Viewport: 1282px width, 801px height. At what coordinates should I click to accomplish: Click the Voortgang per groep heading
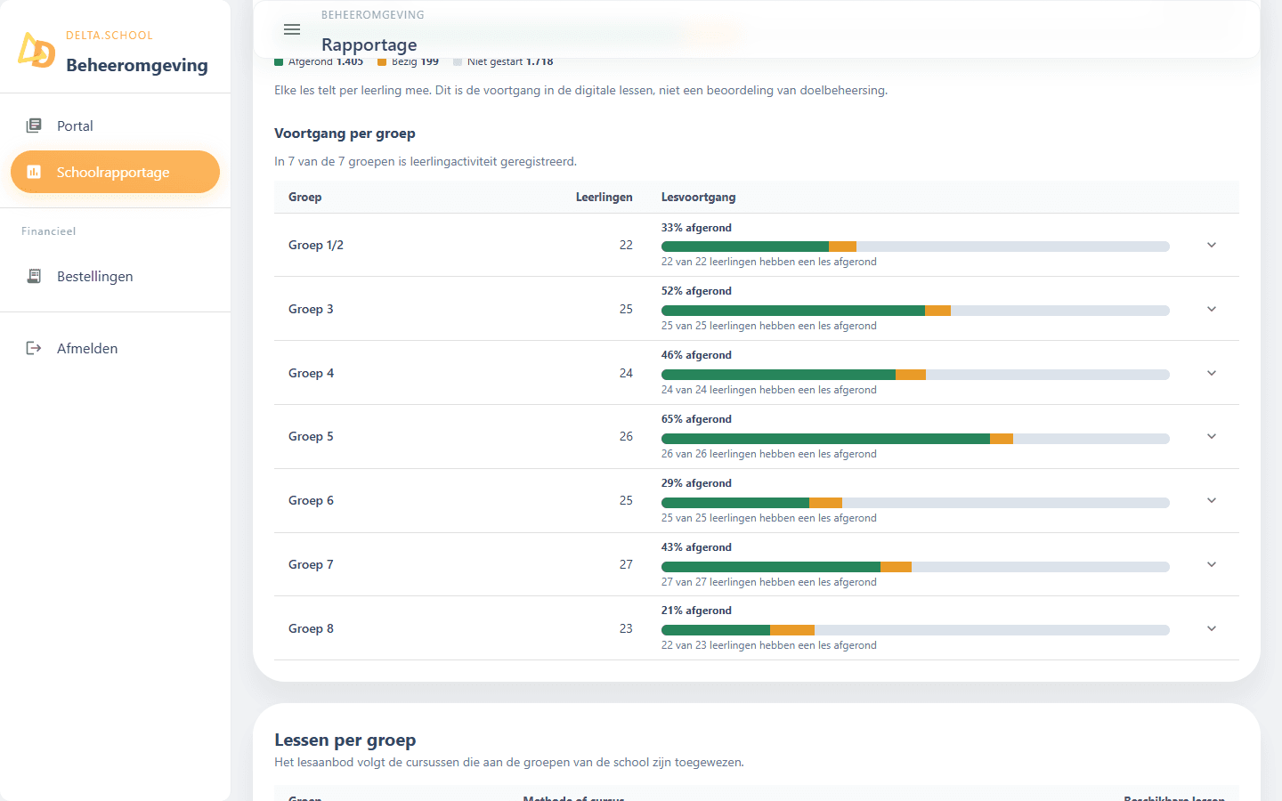coord(345,133)
